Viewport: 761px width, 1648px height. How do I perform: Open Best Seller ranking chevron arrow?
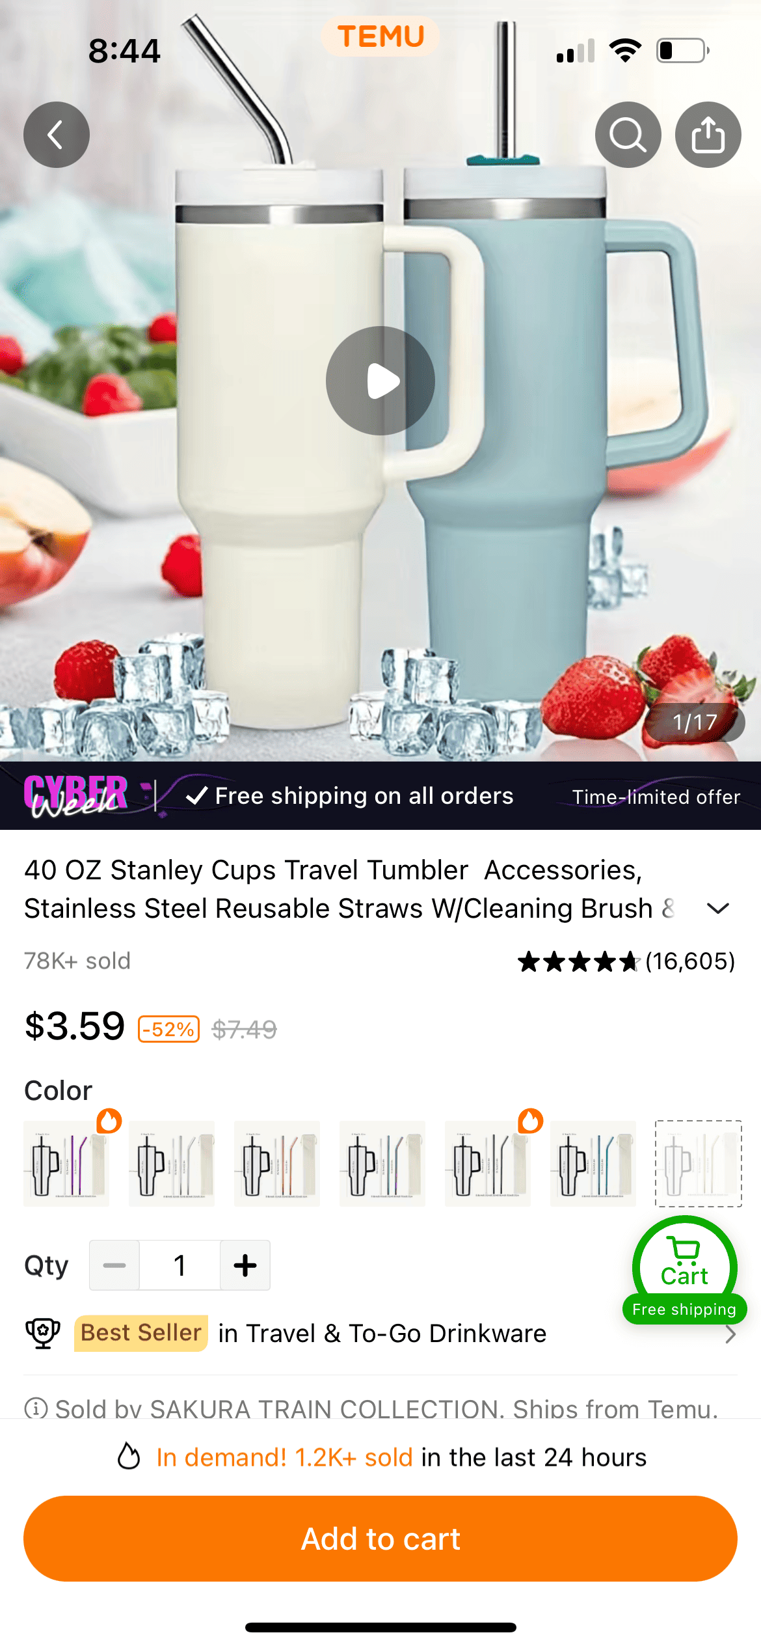[x=730, y=1334]
